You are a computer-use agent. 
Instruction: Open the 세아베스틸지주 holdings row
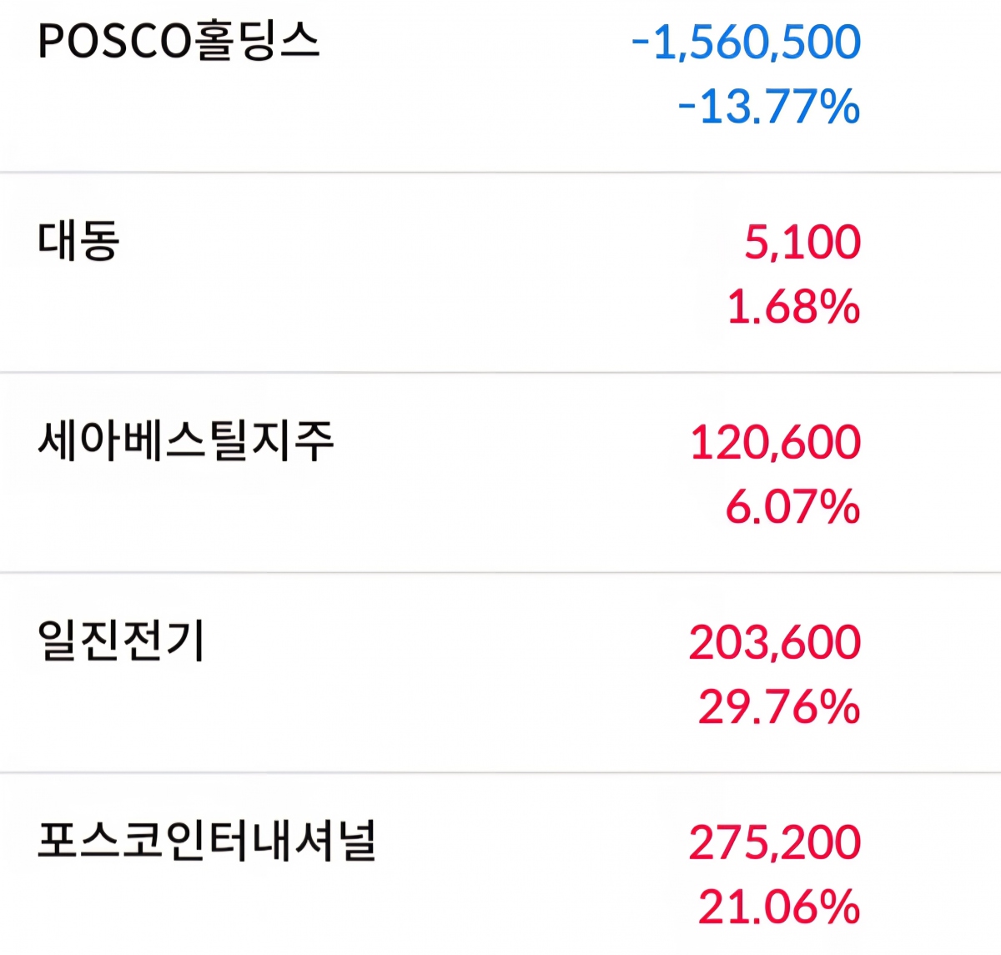tap(500, 474)
